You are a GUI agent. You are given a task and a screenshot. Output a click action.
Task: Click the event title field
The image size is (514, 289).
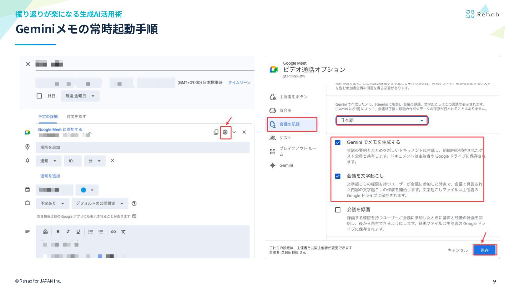pyautogui.click(x=145, y=64)
